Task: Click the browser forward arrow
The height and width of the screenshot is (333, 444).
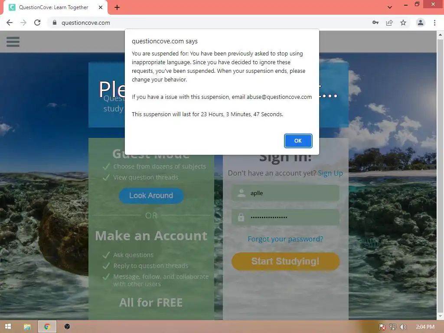Action: point(23,23)
